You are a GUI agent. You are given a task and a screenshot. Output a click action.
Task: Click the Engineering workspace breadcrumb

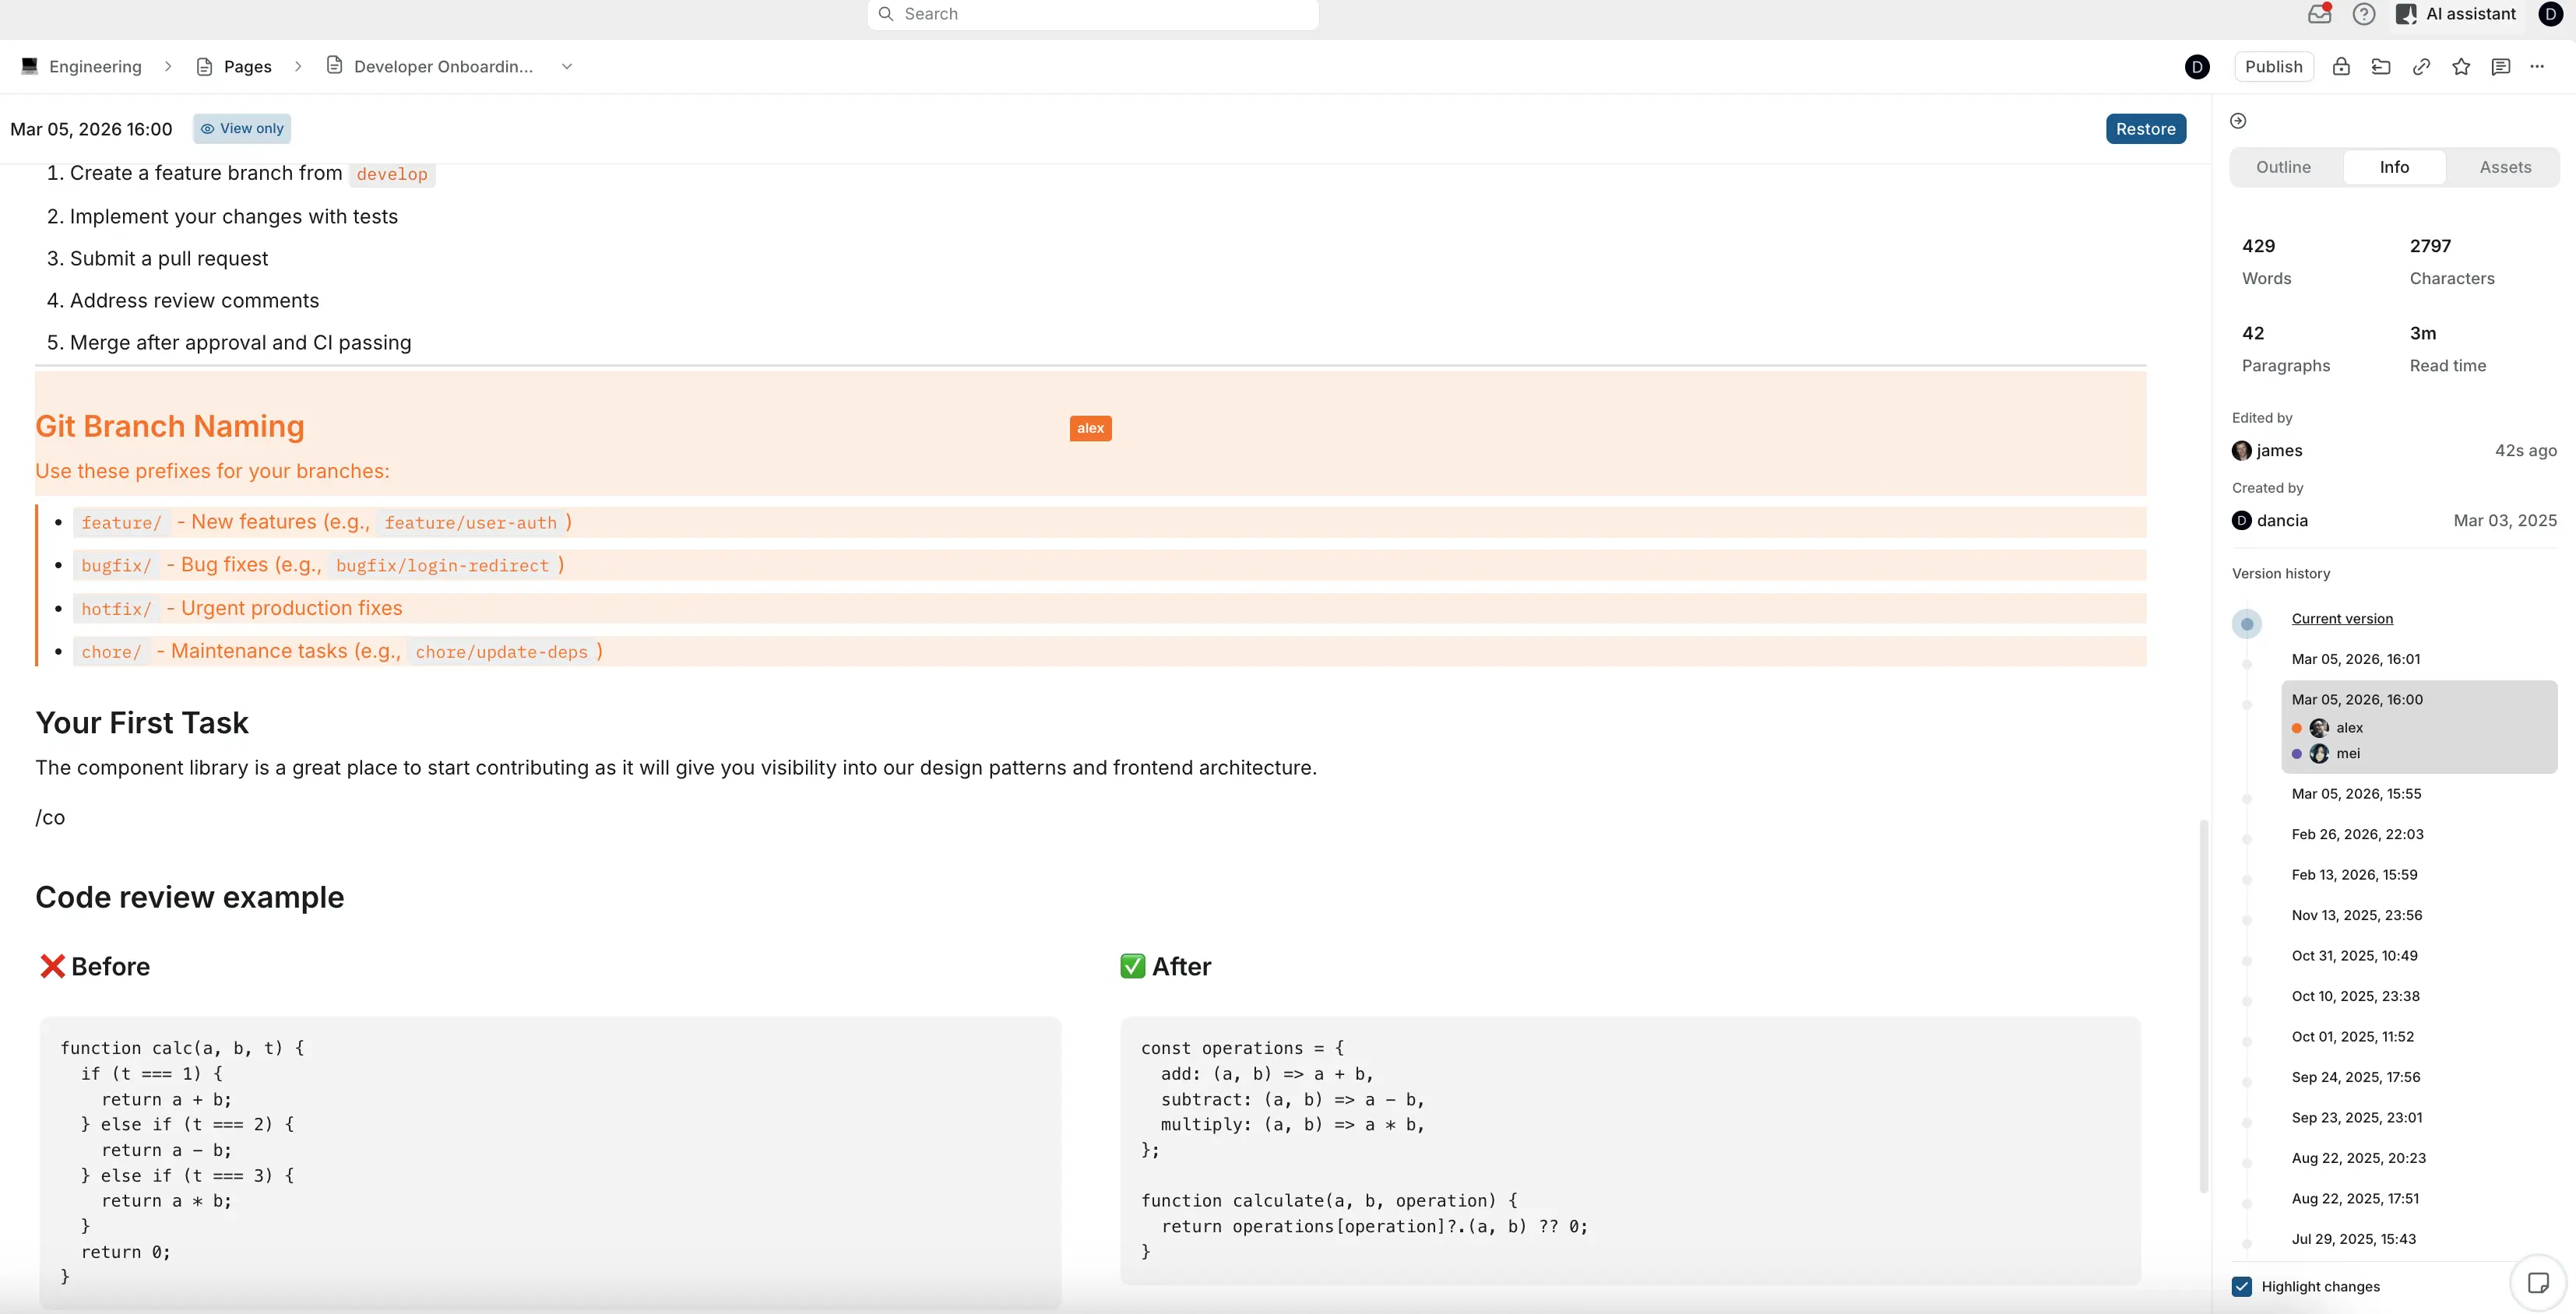click(x=95, y=67)
